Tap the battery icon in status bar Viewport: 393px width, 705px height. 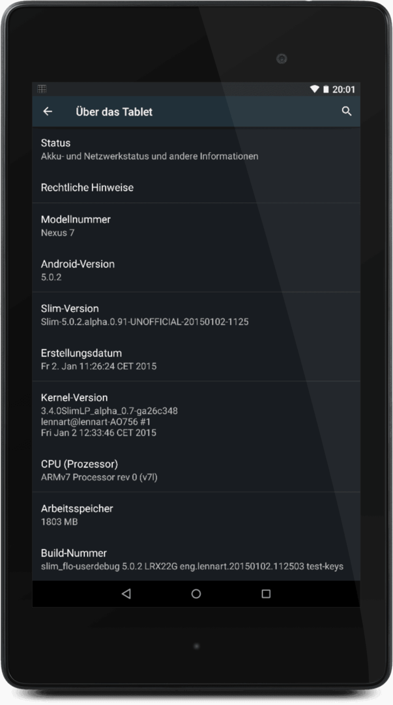(326, 89)
